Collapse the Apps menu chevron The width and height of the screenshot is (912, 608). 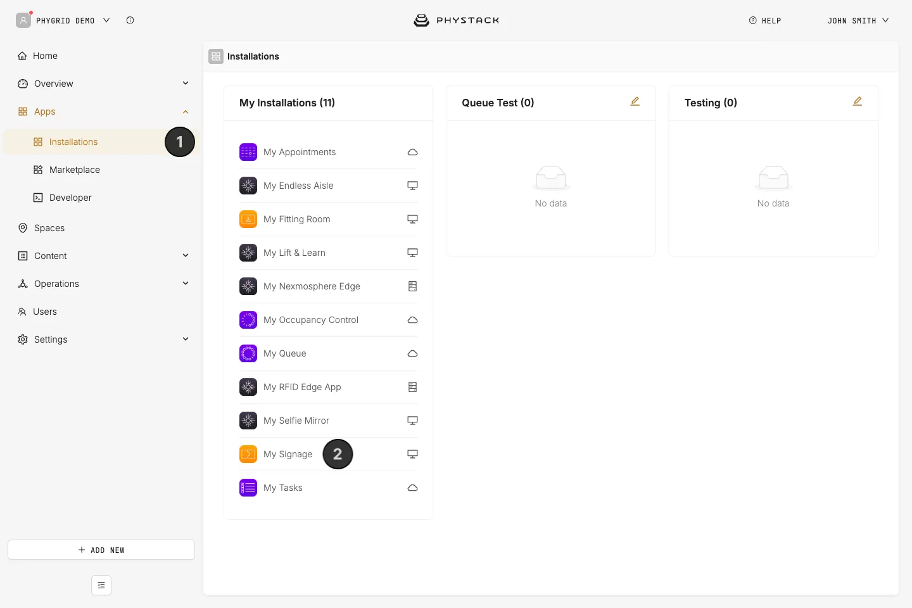(x=186, y=111)
